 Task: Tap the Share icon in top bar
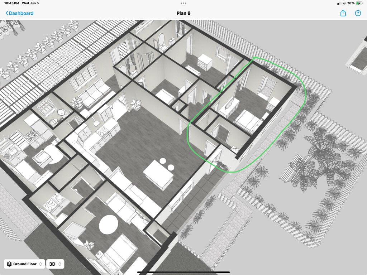(x=343, y=13)
